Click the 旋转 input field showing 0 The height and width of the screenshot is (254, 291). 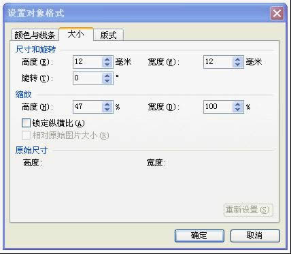coord(88,78)
